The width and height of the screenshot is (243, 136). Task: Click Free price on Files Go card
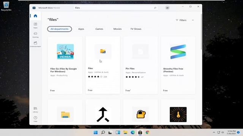[x=52, y=91]
